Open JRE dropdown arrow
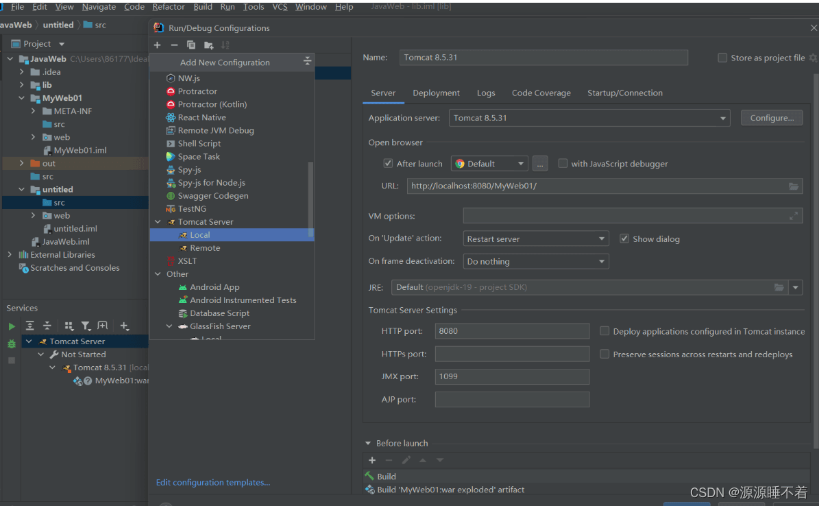The width and height of the screenshot is (819, 506). pos(796,287)
